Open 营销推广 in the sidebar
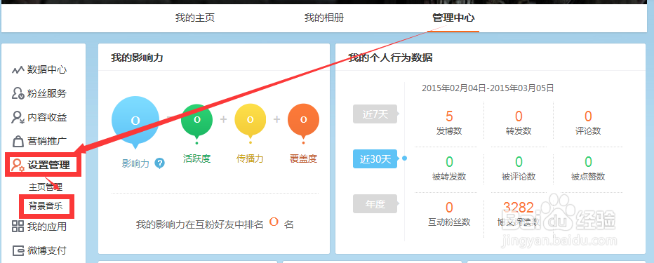This screenshot has height=263, width=654. pyautogui.click(x=47, y=141)
